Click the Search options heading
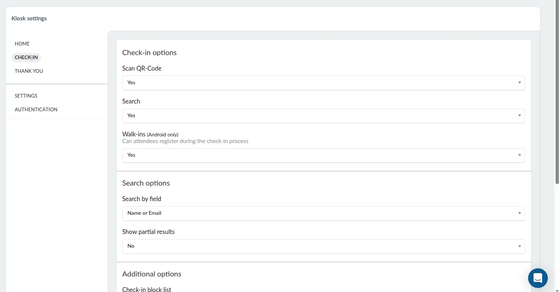This screenshot has width=560, height=292. (x=146, y=183)
